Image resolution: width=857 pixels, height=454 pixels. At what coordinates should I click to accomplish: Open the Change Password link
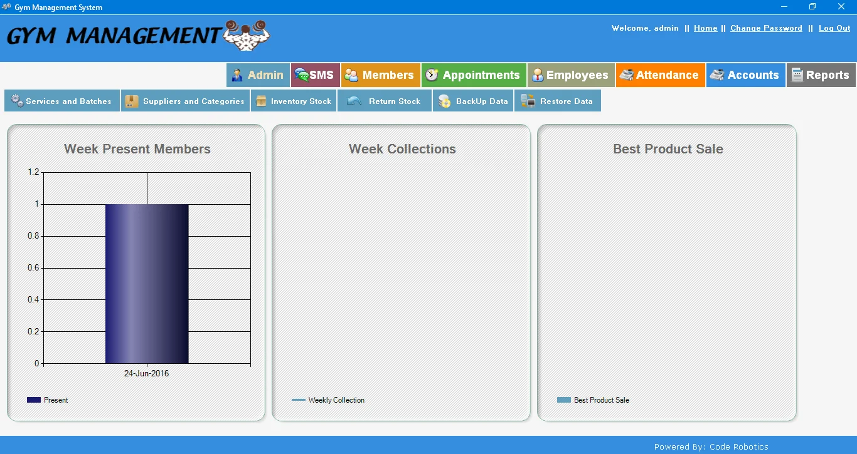(766, 28)
